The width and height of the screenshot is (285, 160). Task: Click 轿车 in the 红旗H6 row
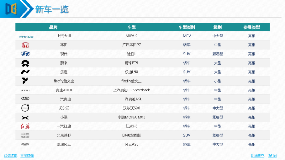point(187,126)
